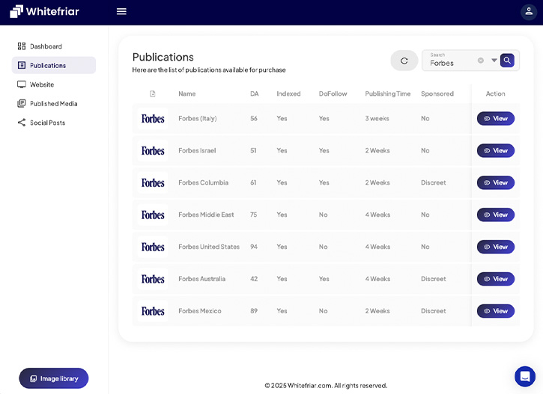
Task: Go to Dashboard in sidebar
Action: (46, 46)
